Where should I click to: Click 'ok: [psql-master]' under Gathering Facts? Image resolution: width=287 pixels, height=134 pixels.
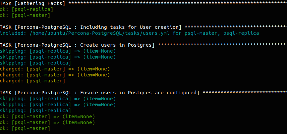[25, 15]
